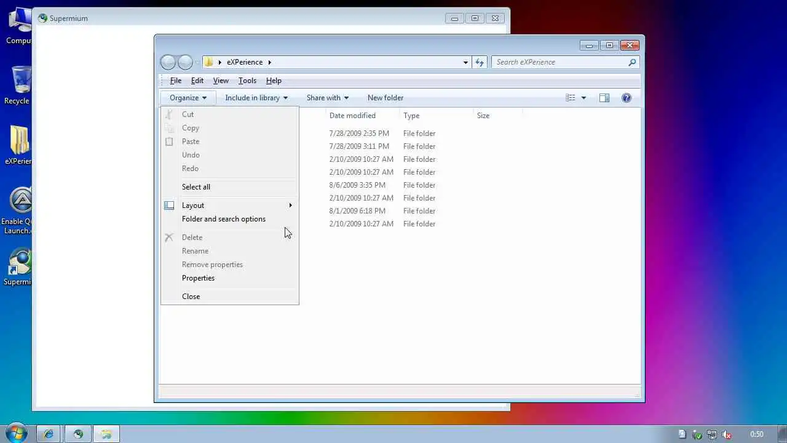This screenshot has height=443, width=787.
Task: Choose Close in the Organize menu
Action: click(229, 297)
